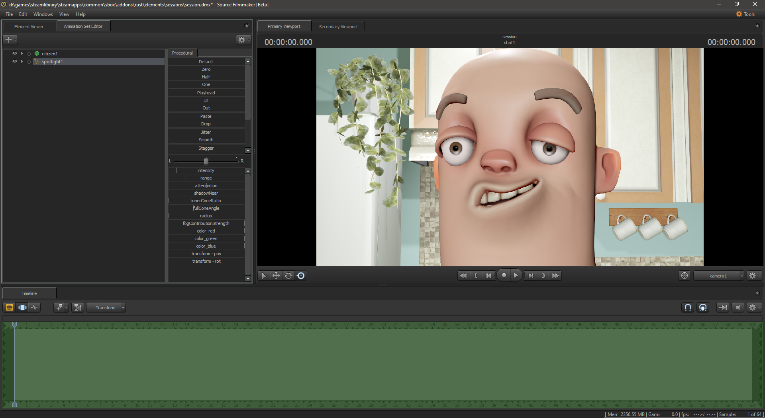Apply the Smooth procedural preset
The image size is (765, 418).
[x=206, y=140]
